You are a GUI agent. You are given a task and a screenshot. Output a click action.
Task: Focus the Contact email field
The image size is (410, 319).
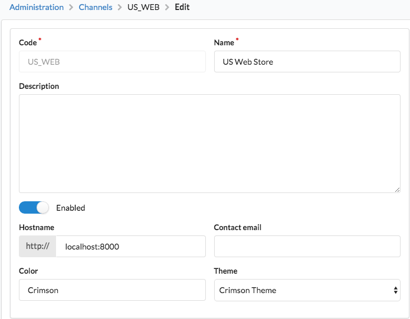point(307,246)
